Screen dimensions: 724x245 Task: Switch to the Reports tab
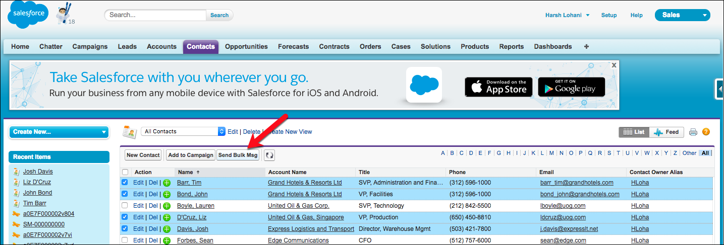coord(512,46)
